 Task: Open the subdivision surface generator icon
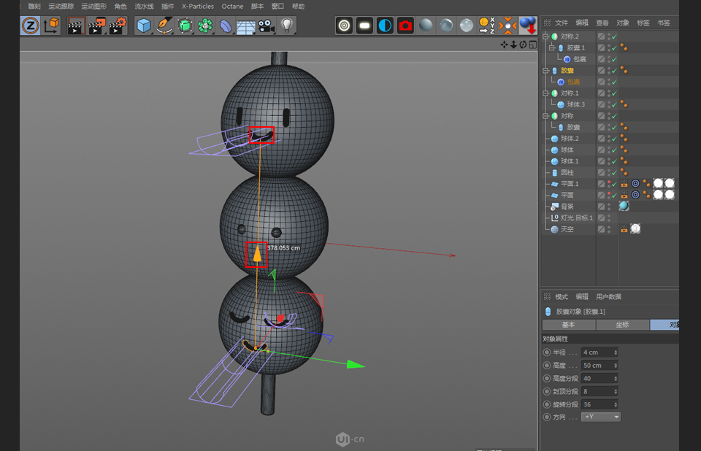coord(185,26)
